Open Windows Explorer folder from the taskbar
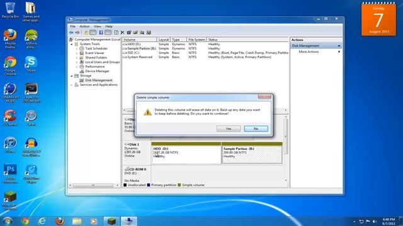Viewport: 403px width, 226px height. (77, 221)
